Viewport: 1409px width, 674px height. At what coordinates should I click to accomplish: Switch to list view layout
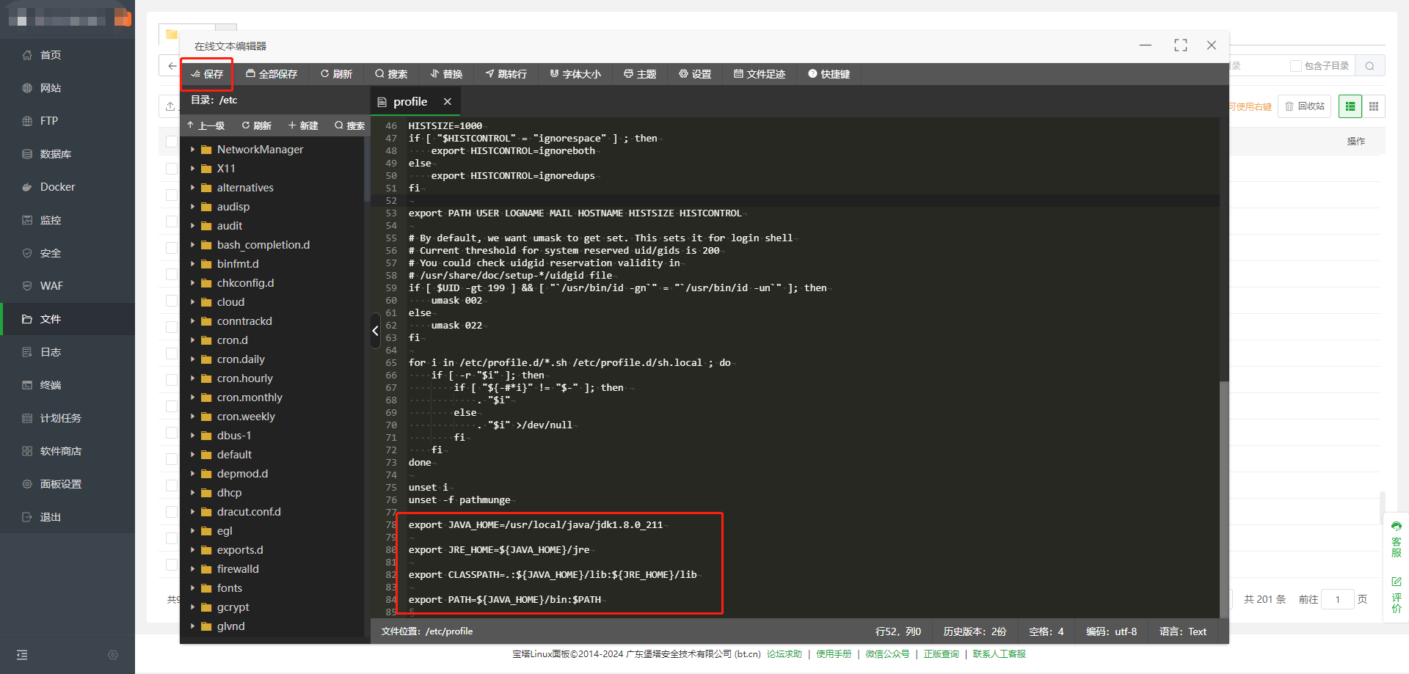(1350, 106)
